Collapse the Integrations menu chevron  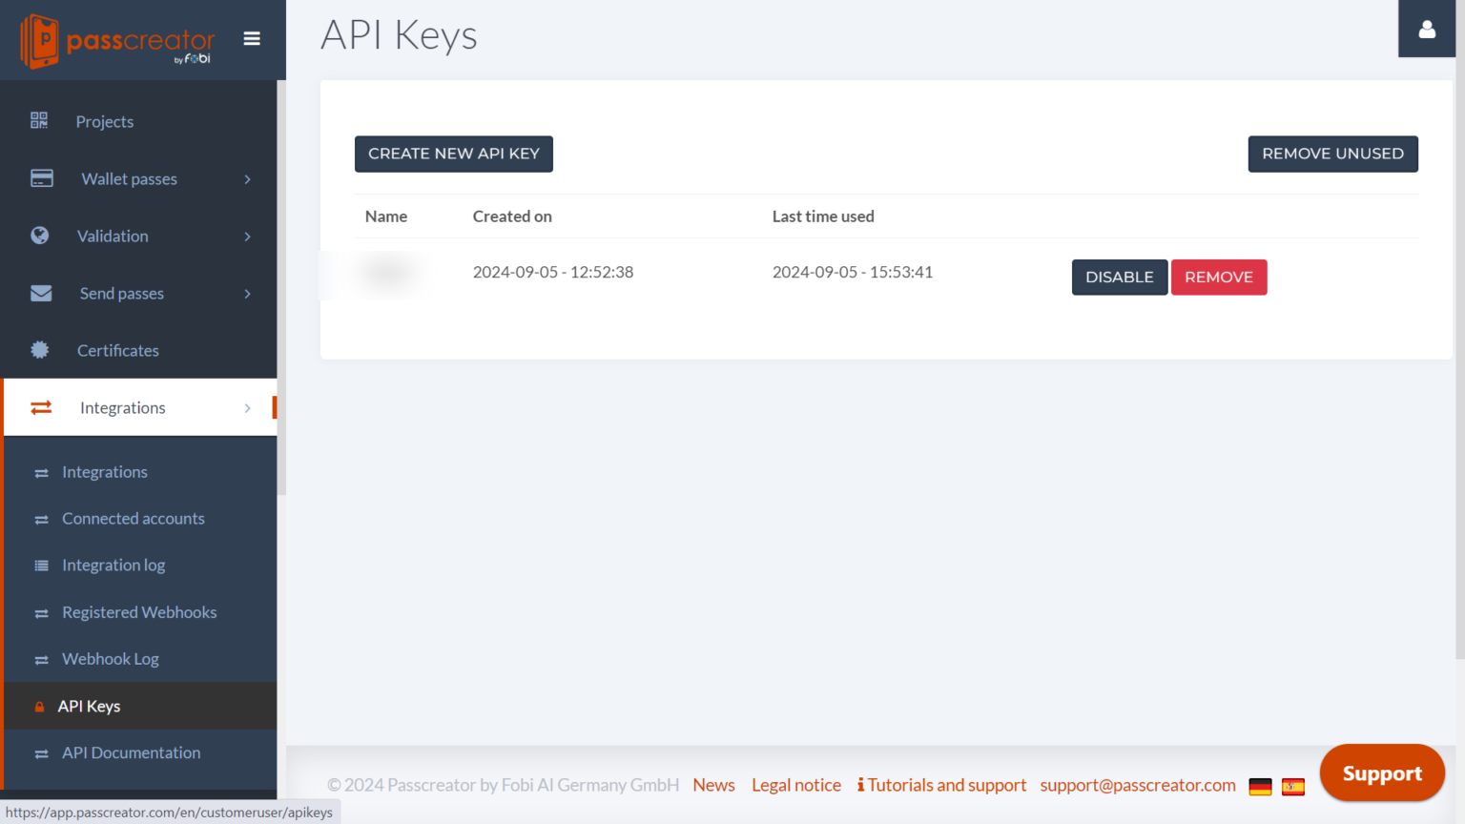point(248,408)
